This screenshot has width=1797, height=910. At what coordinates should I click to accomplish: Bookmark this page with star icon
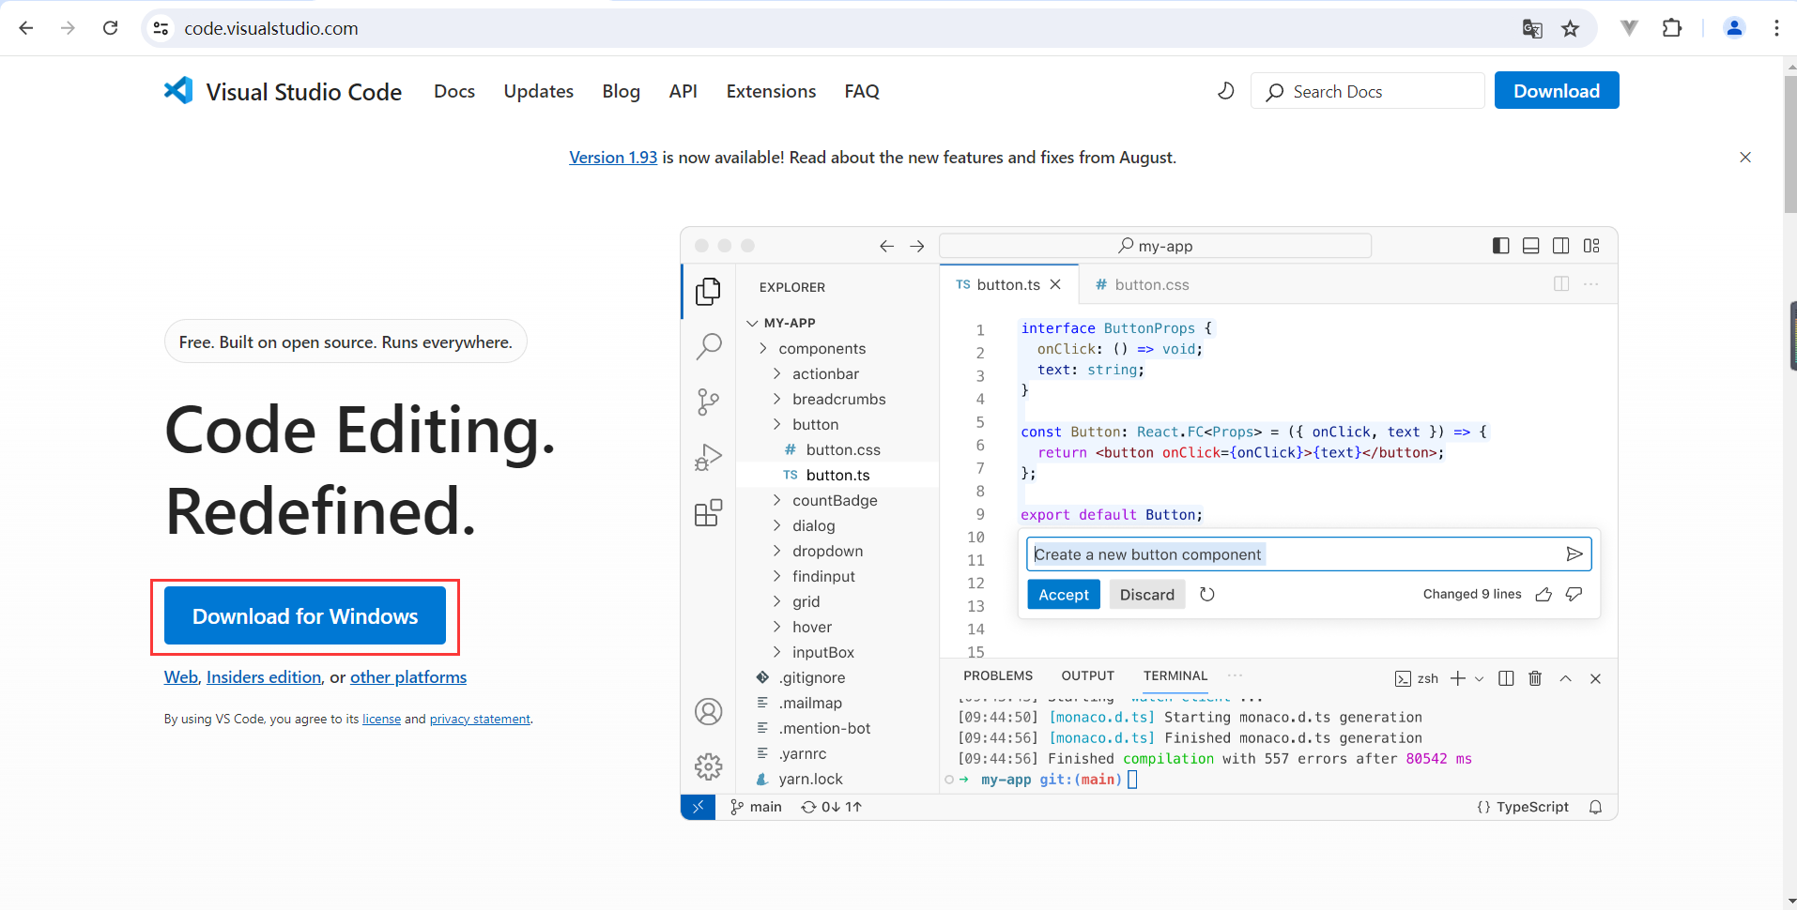(x=1571, y=28)
